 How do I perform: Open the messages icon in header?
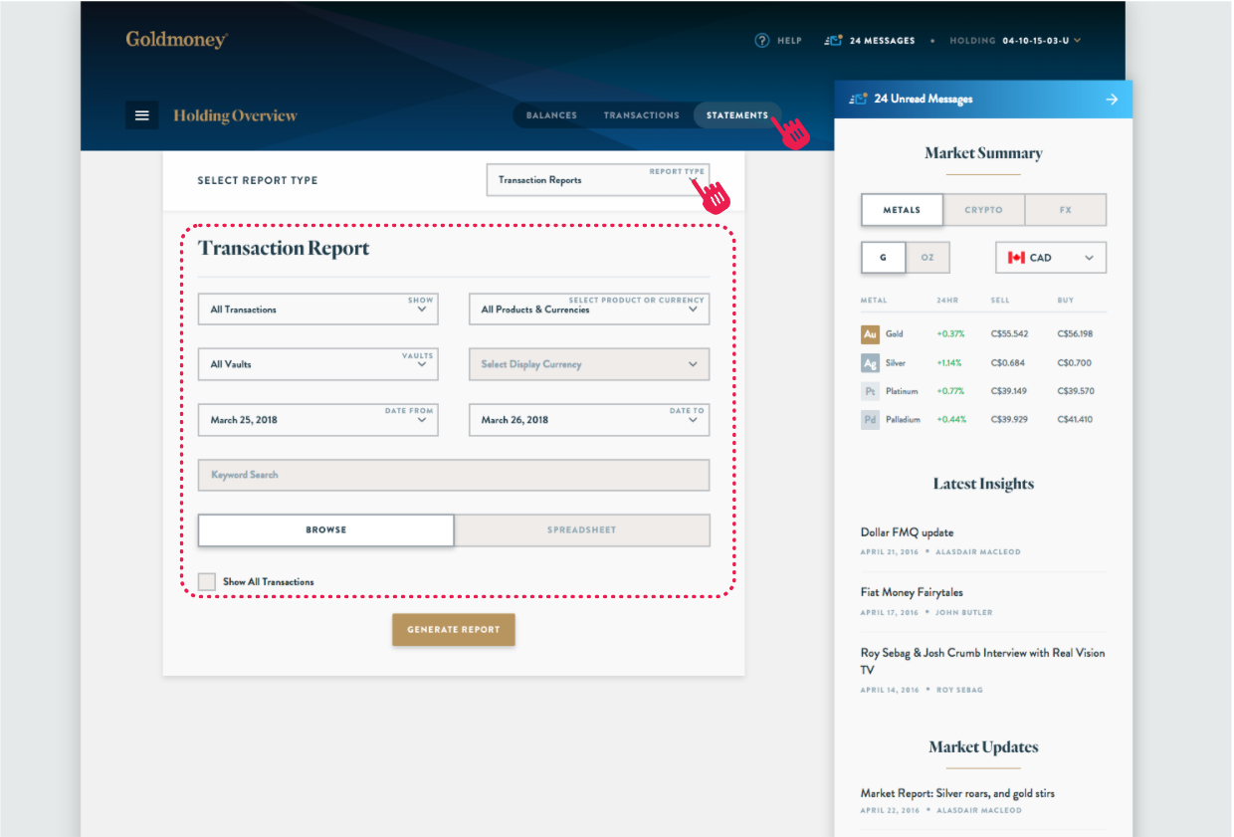(x=834, y=41)
